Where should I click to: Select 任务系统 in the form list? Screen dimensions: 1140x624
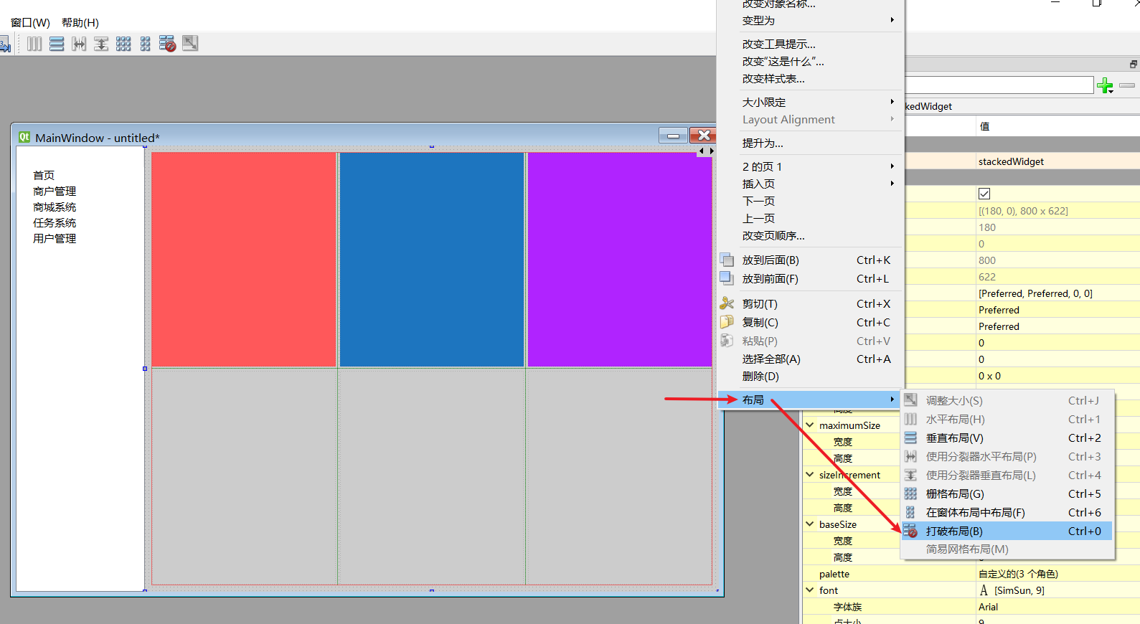(55, 223)
